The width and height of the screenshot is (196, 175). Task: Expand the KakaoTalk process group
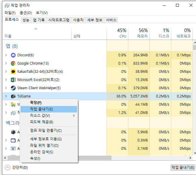pyautogui.click(x=6, y=72)
